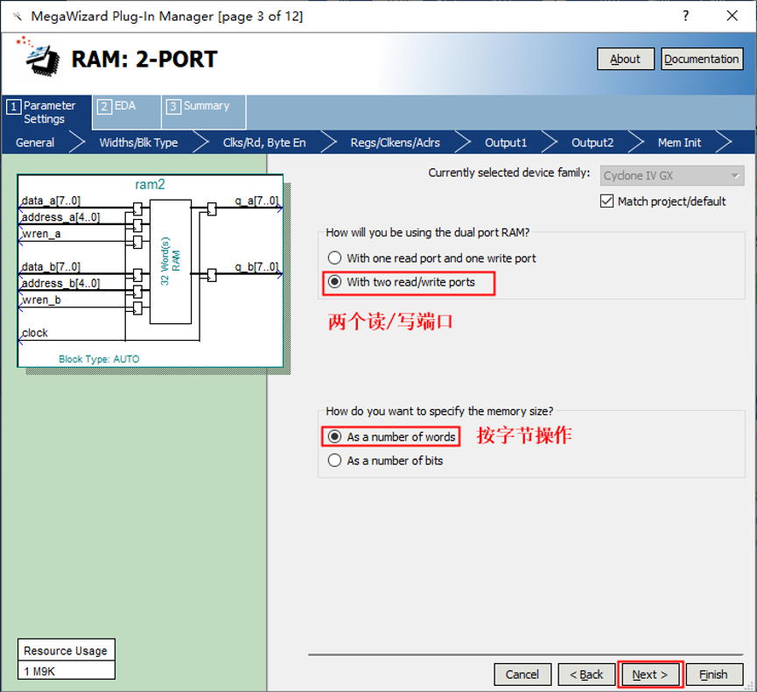Toggle the Match project/default checkbox
757x692 pixels.
pyautogui.click(x=607, y=201)
